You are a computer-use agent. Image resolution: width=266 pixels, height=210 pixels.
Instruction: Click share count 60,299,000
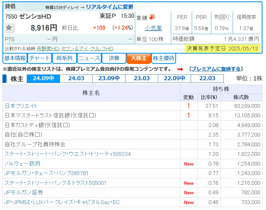tap(247, 106)
